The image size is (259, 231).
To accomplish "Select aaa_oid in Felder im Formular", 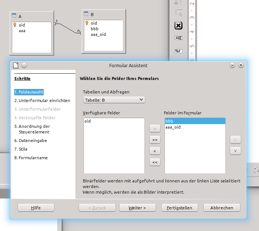I will pyautogui.click(x=195, y=127).
